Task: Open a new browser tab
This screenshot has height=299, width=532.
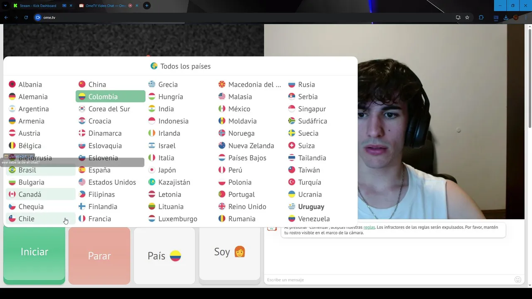Action: coord(147,5)
